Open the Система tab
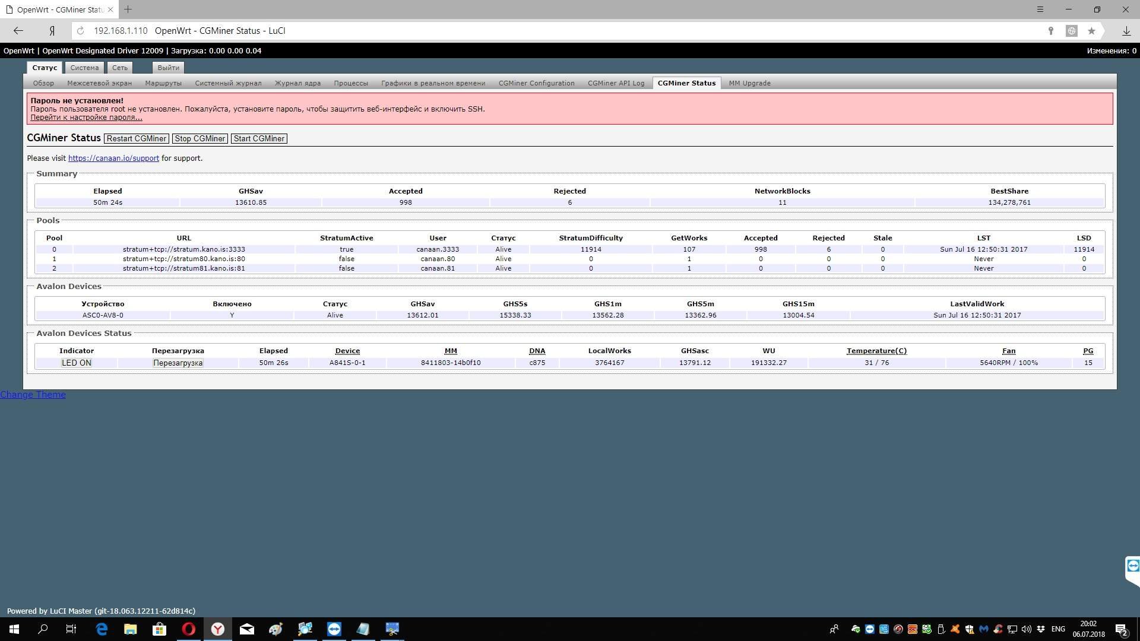 point(84,68)
